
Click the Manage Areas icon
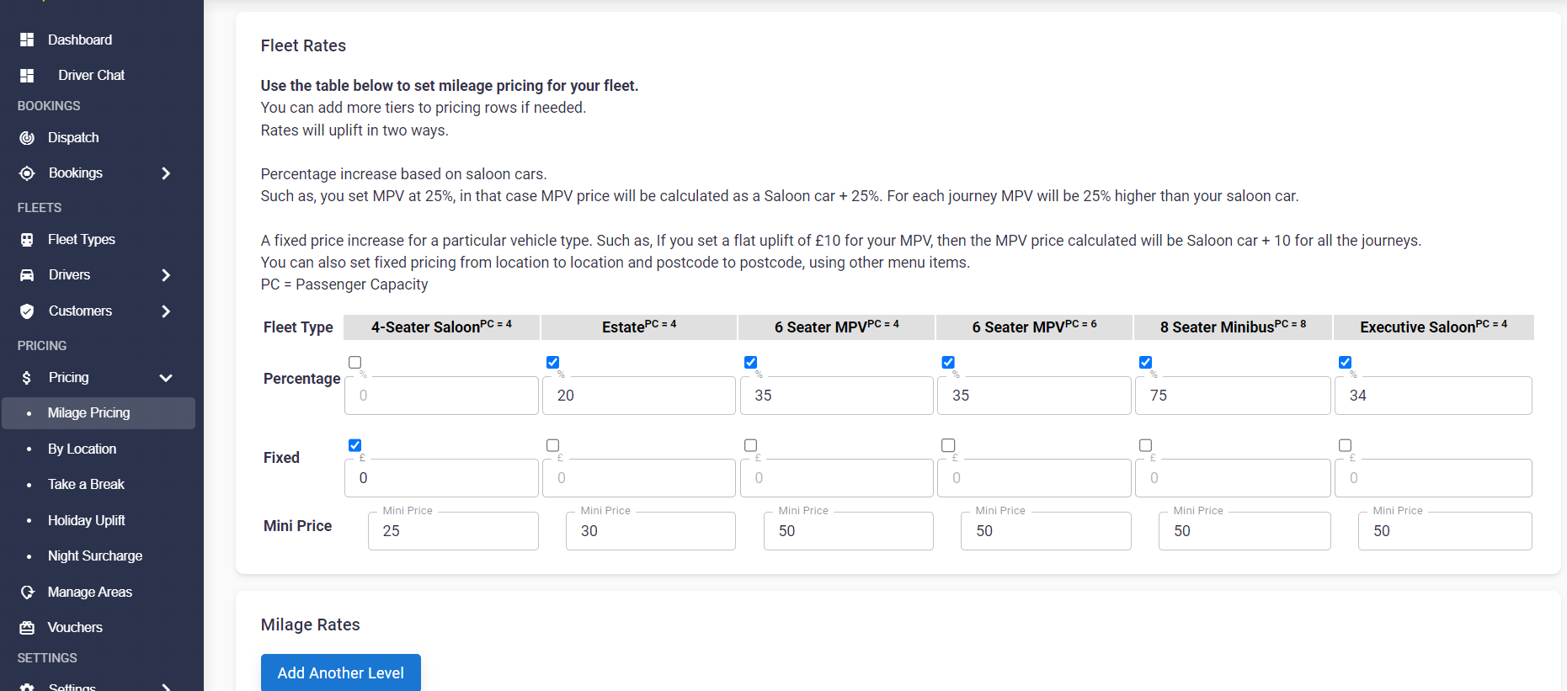coord(27,593)
